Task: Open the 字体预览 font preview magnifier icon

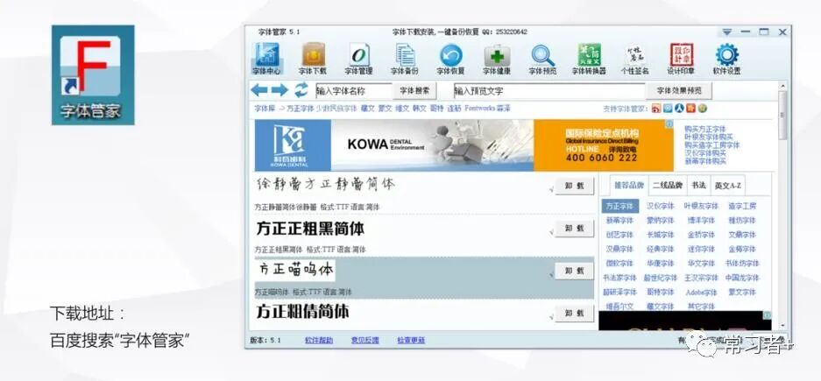Action: tap(542, 60)
